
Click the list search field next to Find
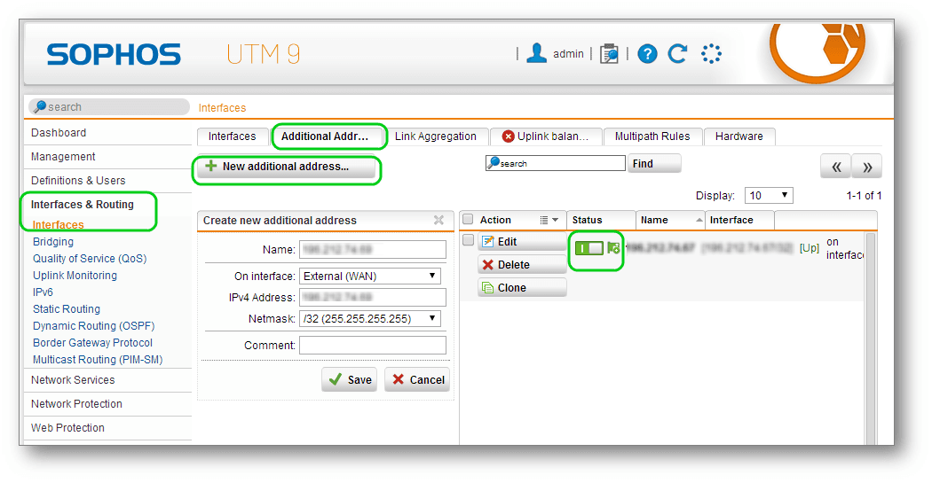tap(555, 163)
